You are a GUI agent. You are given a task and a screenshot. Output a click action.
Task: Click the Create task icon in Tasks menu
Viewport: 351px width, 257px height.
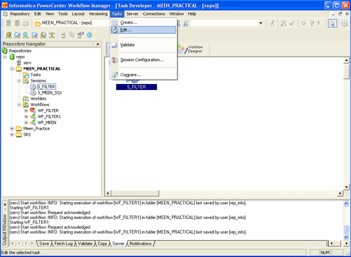[115, 22]
